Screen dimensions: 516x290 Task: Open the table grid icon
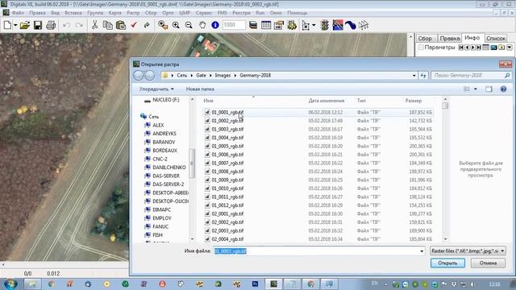click(x=266, y=25)
